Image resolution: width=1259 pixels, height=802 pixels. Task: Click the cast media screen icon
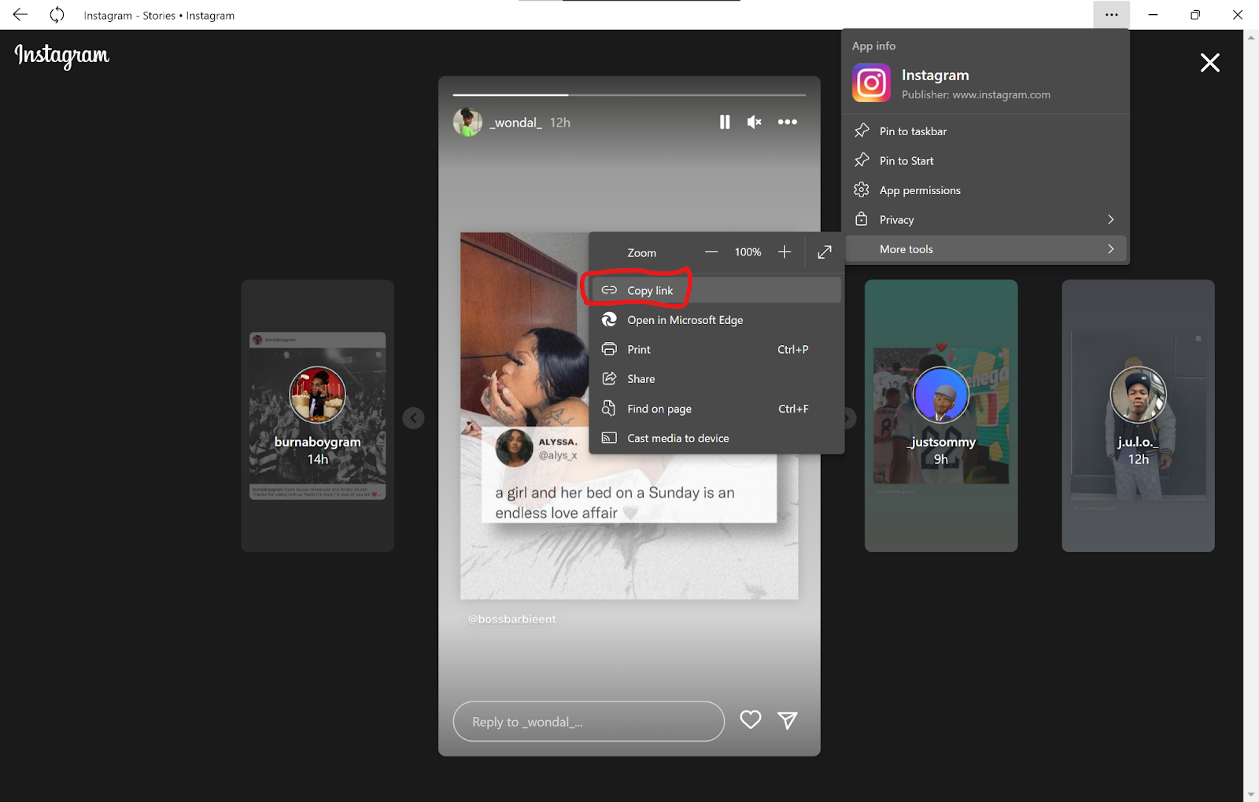(x=609, y=438)
